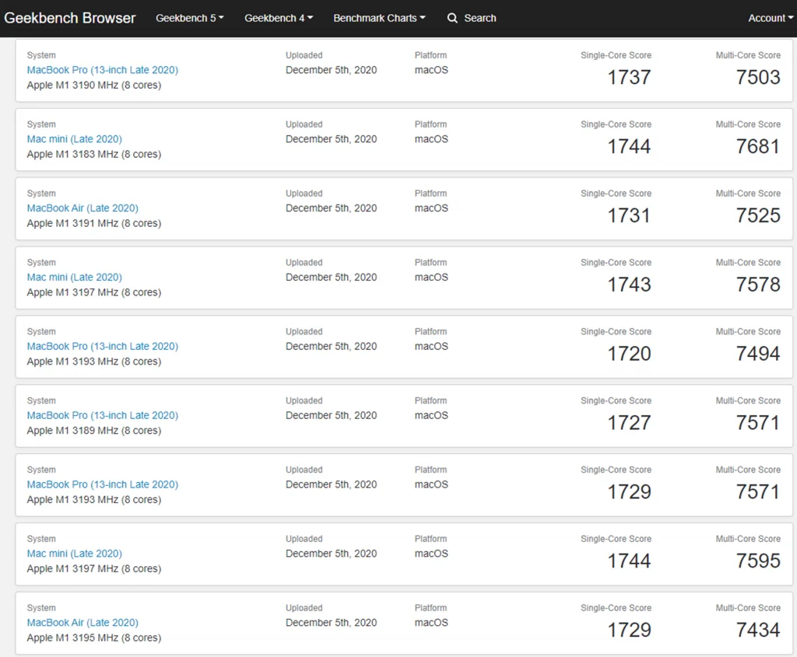Image resolution: width=797 pixels, height=657 pixels.
Task: Open MacBook Pro result scoring 7503
Action: point(103,70)
